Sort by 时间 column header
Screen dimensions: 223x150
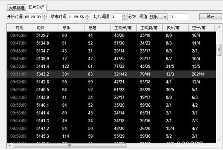[19, 28]
